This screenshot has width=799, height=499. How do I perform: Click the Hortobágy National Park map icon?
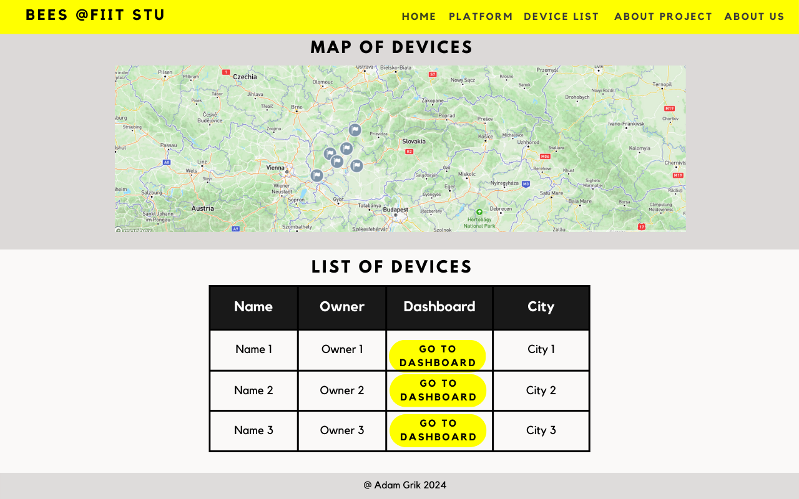tap(479, 212)
